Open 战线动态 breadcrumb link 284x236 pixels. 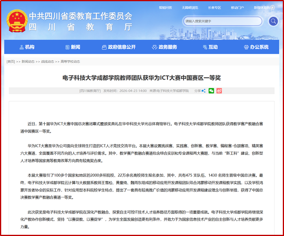[x=48, y=61]
